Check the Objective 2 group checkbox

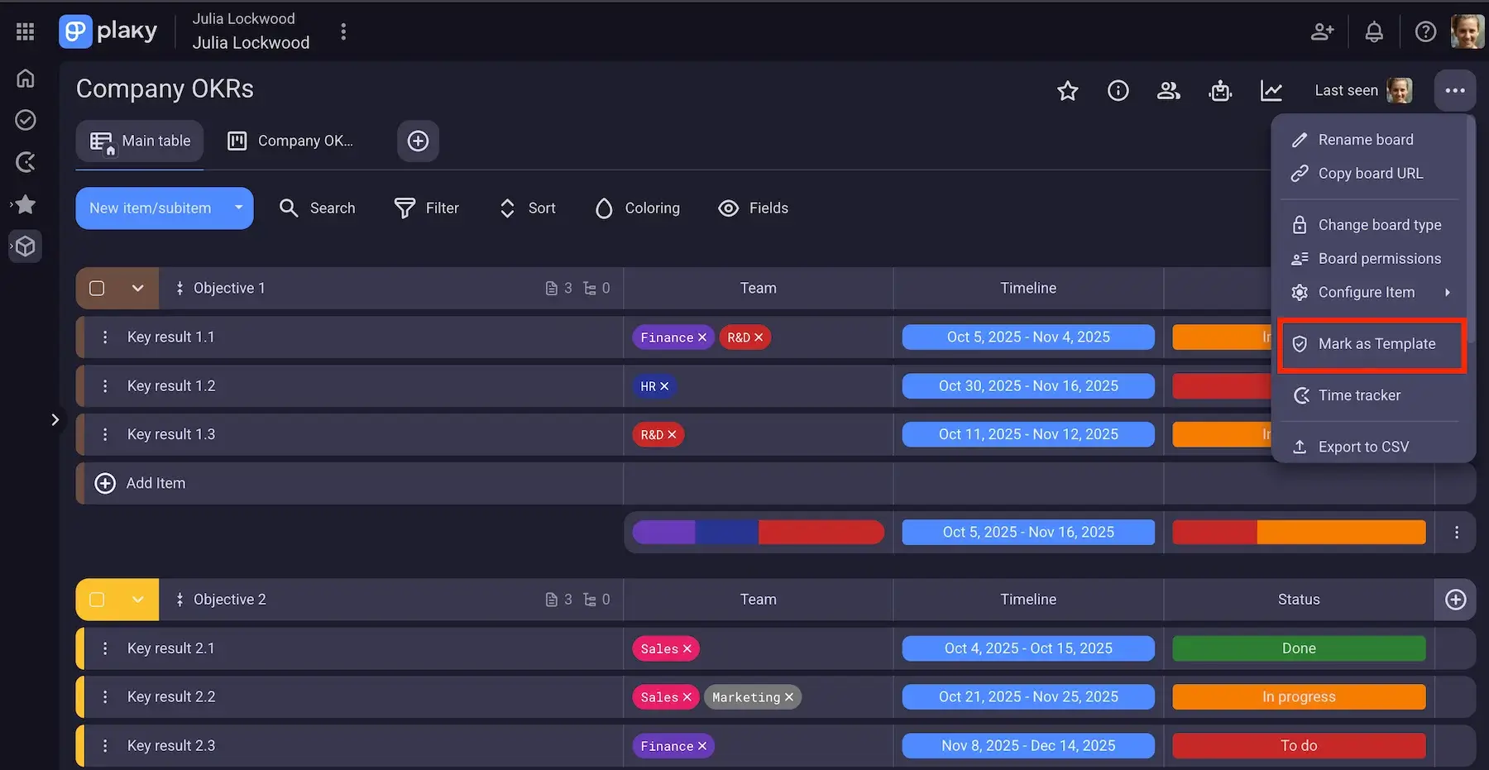click(97, 600)
